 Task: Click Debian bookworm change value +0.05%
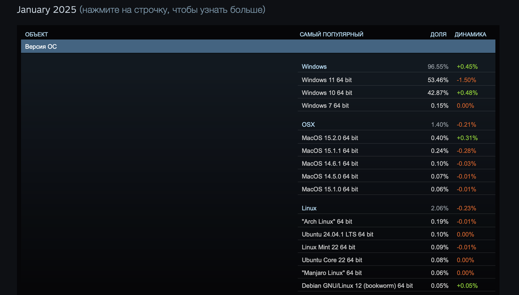point(467,286)
